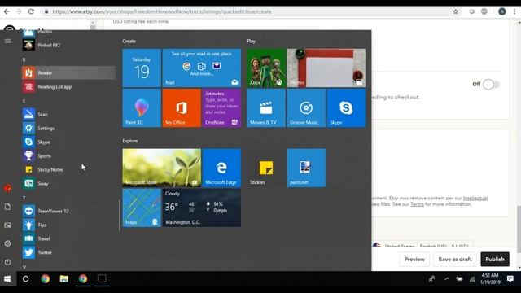The image size is (521, 293).
Task: Launch the paint.net tile
Action: (x=306, y=168)
